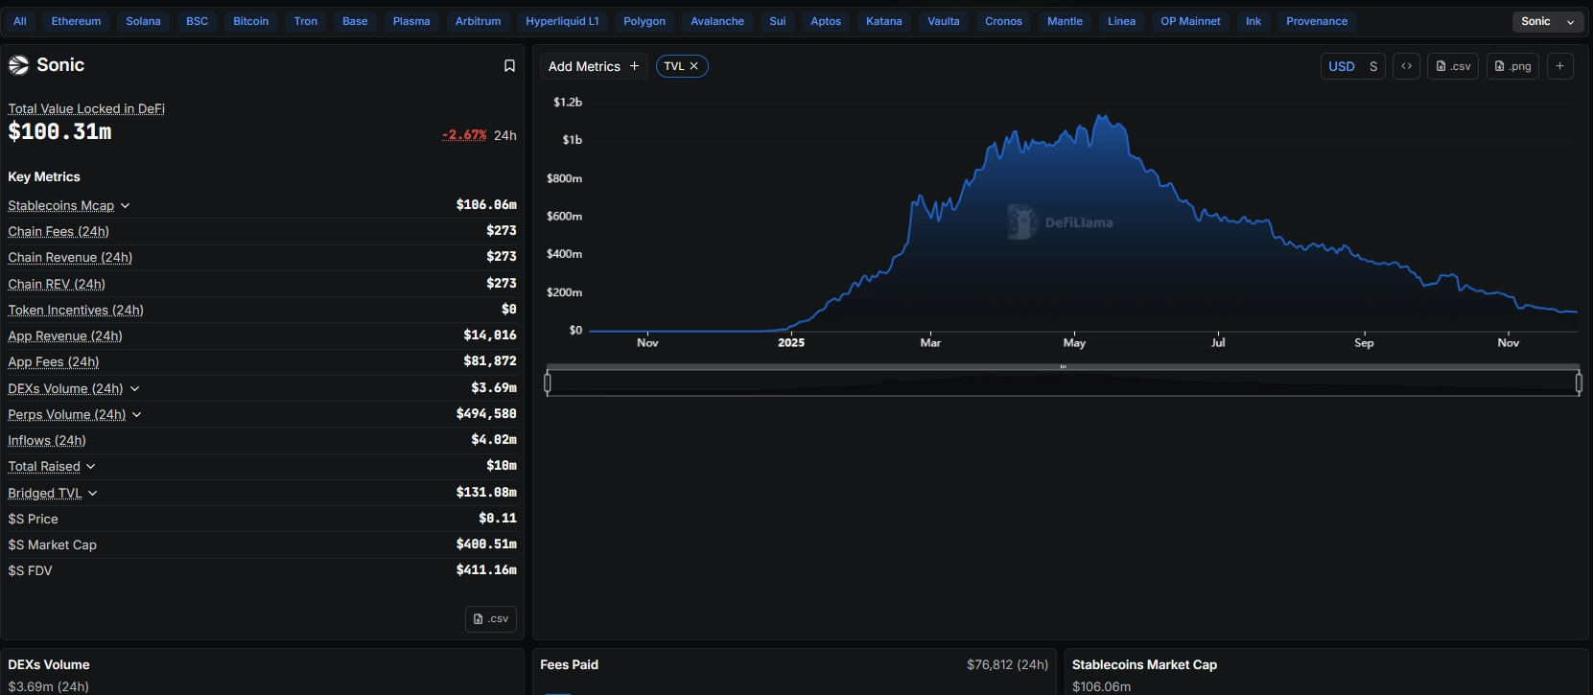Expand the DEXs Volume details
1593x695 pixels.
pos(135,389)
